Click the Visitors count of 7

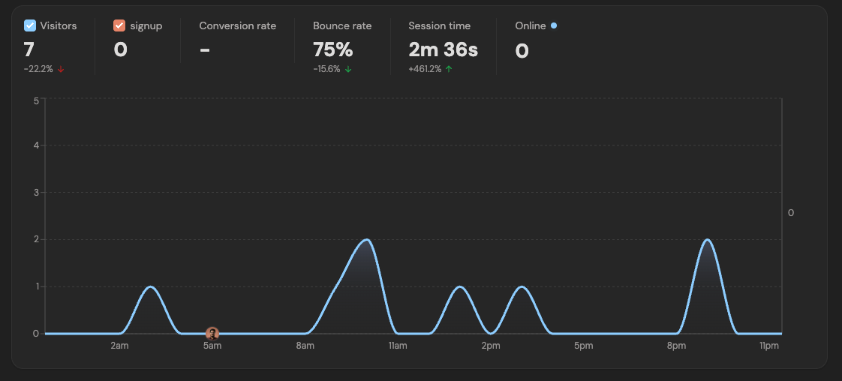[29, 50]
